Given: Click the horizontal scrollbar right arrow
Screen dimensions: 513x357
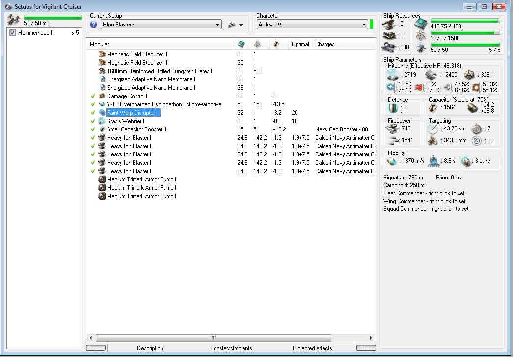Looking at the screenshot, I should pos(371,338).
